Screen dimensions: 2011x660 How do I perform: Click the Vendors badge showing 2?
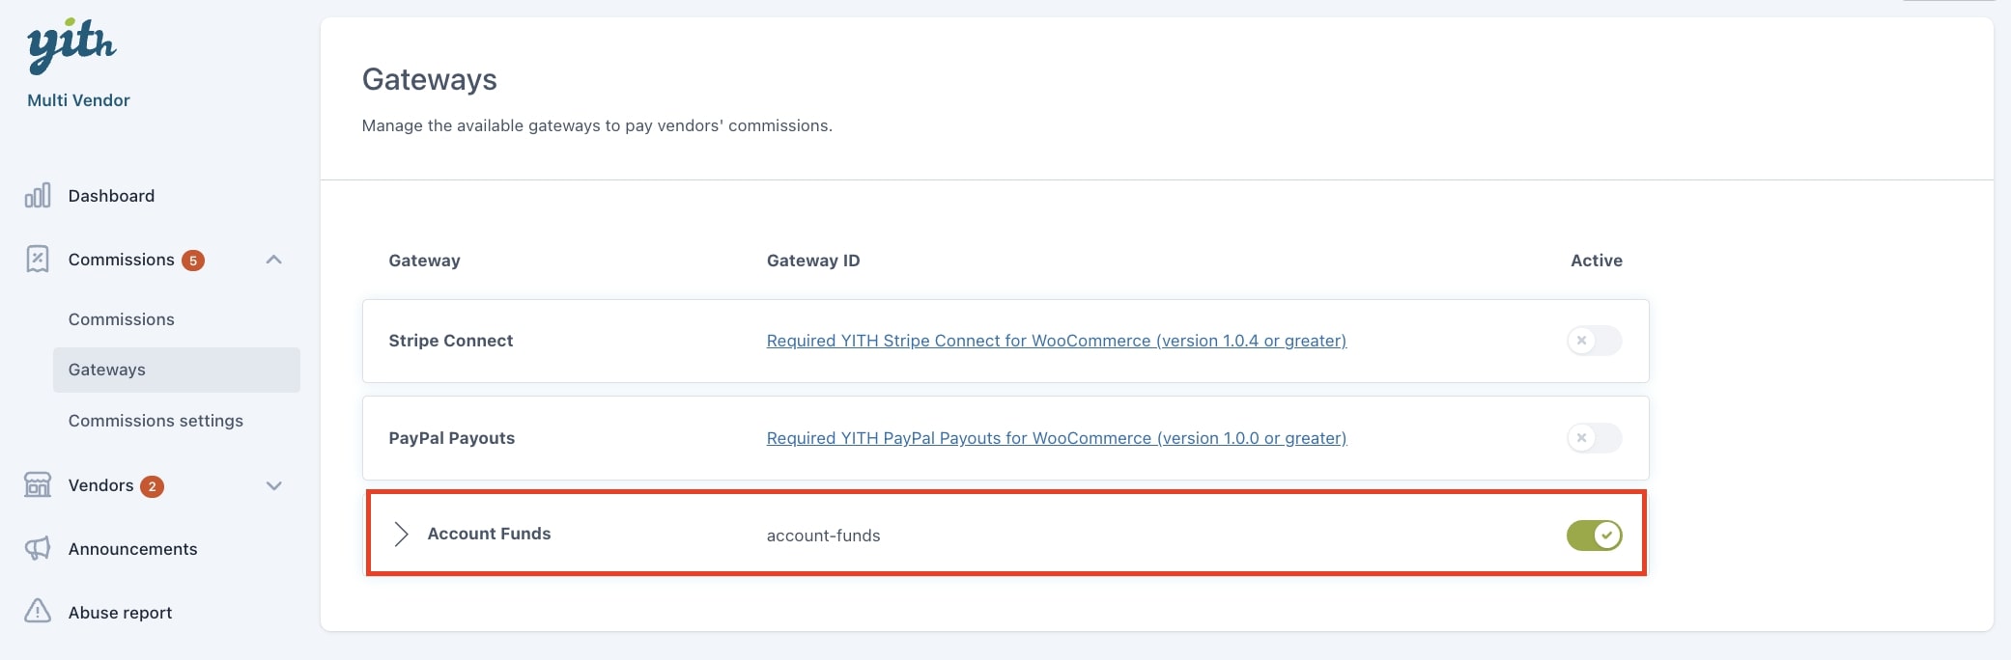tap(152, 486)
